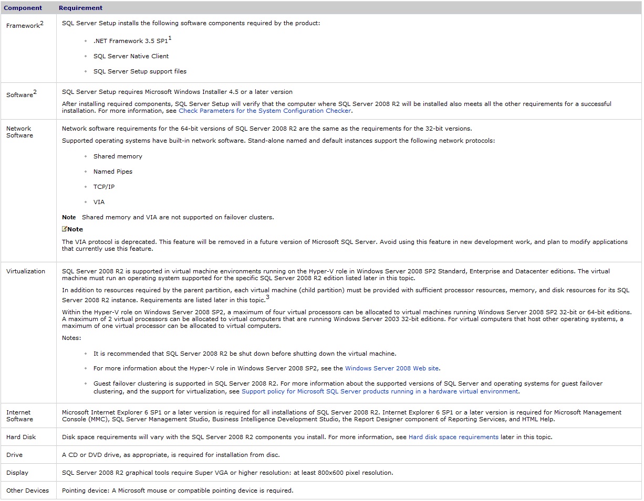
Task: Select the Drive component cell
Action: pyautogui.click(x=29, y=455)
